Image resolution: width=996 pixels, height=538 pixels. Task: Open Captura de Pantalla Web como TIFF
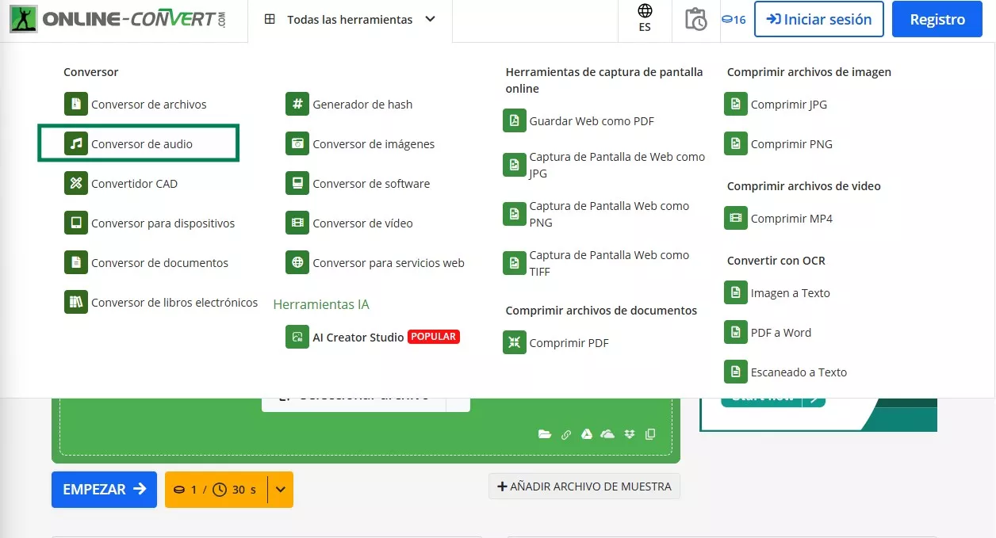click(596, 263)
